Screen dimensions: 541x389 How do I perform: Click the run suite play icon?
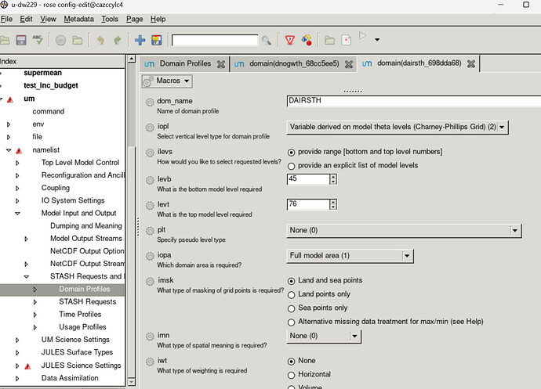click(362, 36)
